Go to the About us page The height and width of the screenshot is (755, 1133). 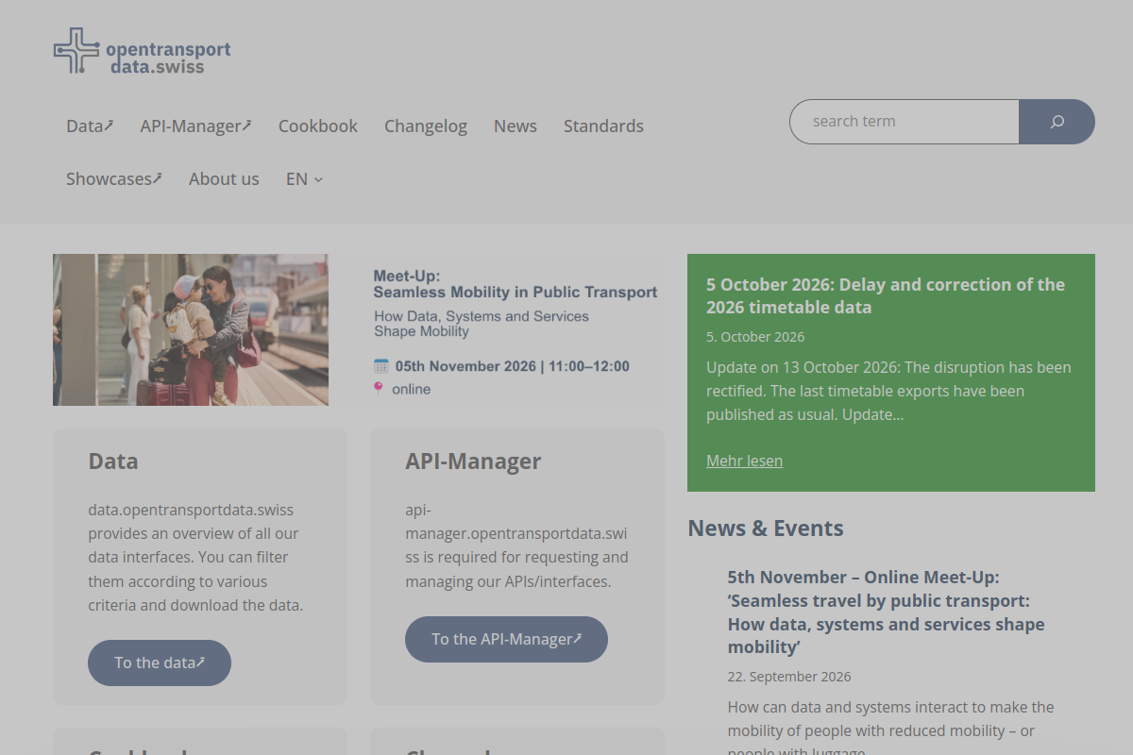click(224, 178)
